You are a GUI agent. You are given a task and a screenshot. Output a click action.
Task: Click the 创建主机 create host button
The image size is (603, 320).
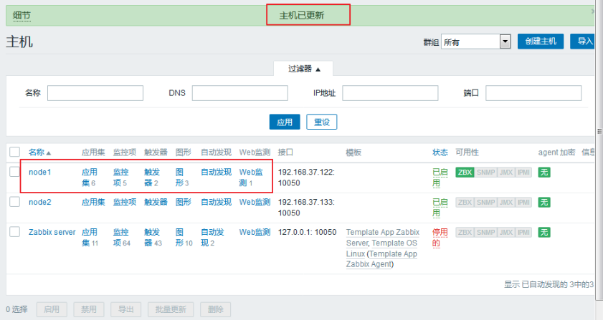point(541,41)
